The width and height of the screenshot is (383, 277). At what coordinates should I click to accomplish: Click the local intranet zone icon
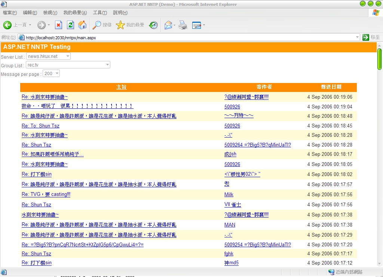pyautogui.click(x=331, y=272)
